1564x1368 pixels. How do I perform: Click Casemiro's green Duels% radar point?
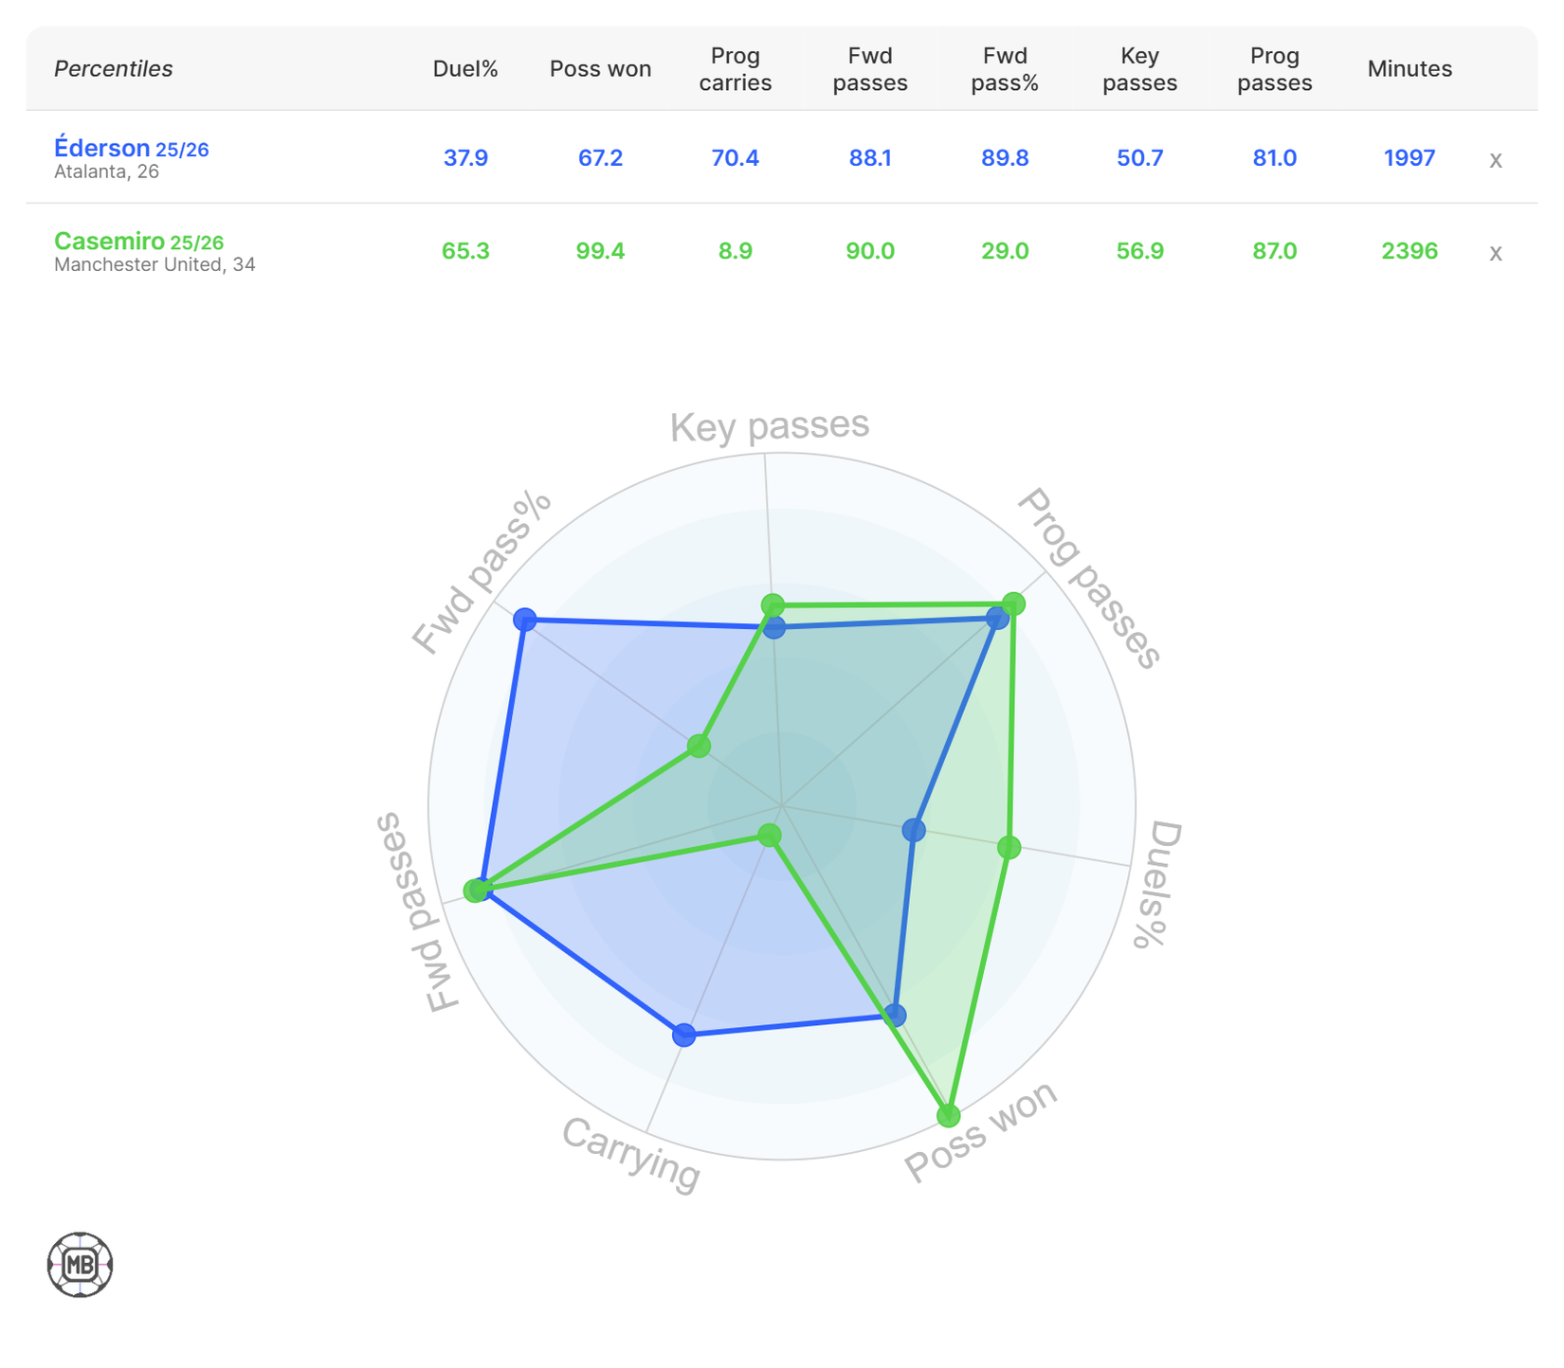pos(1009,847)
